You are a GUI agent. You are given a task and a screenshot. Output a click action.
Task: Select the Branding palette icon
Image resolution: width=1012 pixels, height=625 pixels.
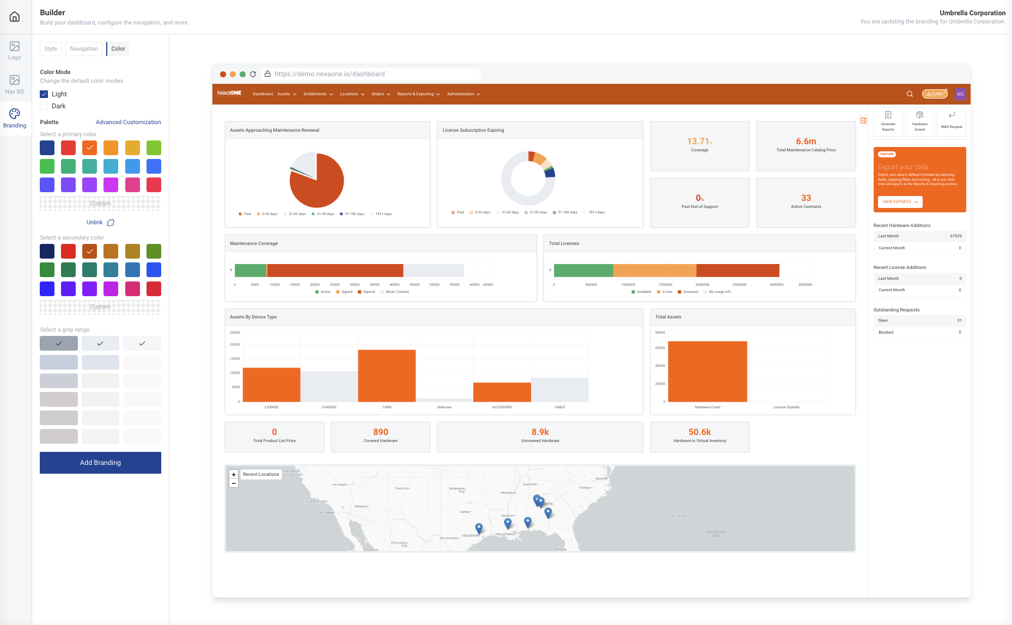tap(15, 118)
